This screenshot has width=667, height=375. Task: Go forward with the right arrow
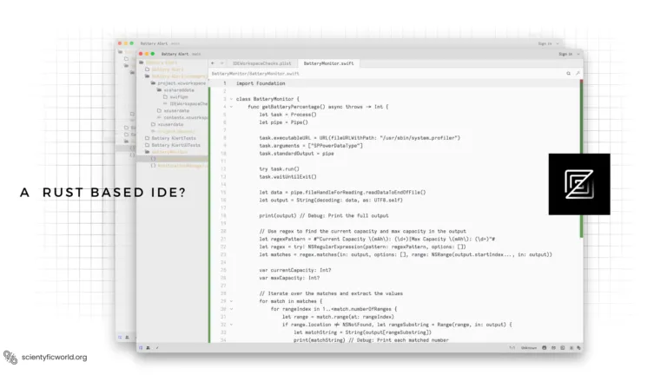tap(221, 63)
